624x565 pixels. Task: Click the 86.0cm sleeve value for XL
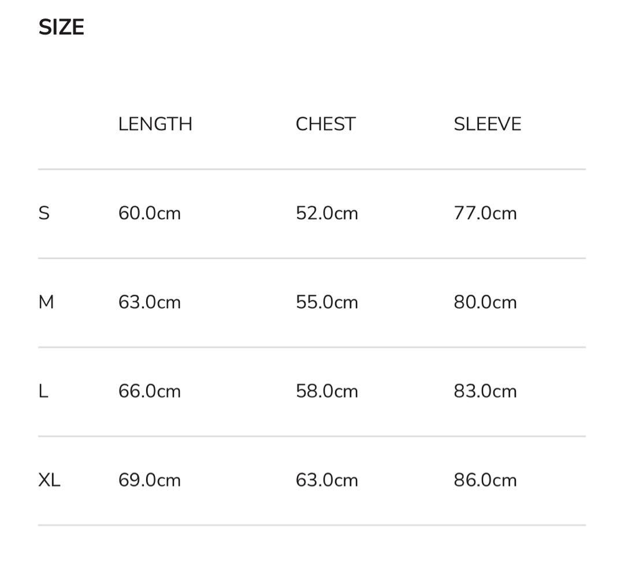[x=485, y=481]
